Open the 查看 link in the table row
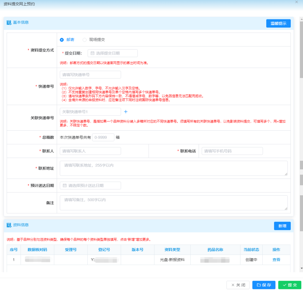Viewport: 303px width, 290px height. pos(276,259)
